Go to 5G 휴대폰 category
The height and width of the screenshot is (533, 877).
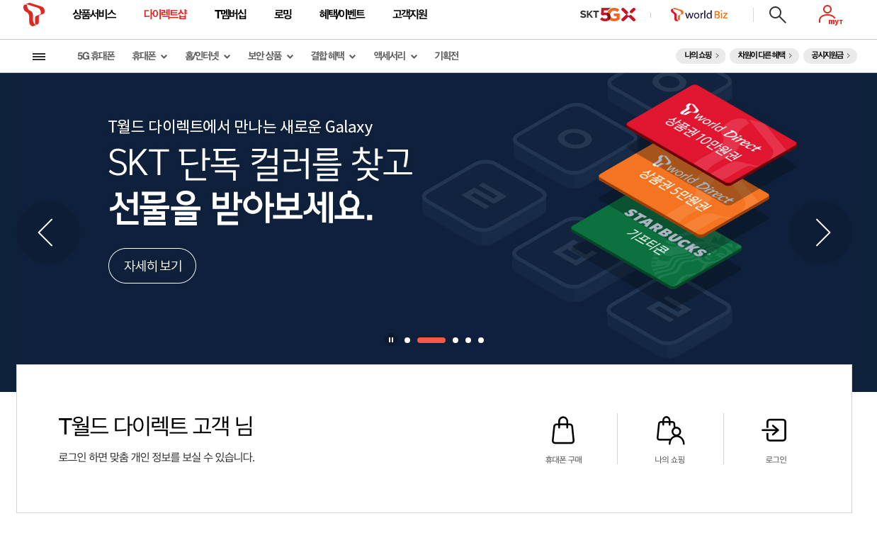click(x=96, y=56)
